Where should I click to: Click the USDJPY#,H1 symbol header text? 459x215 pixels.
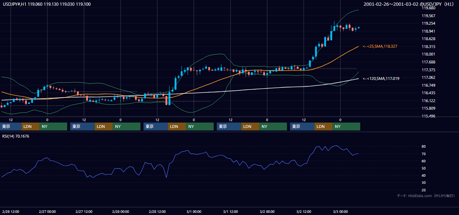pyautogui.click(x=46, y=4)
